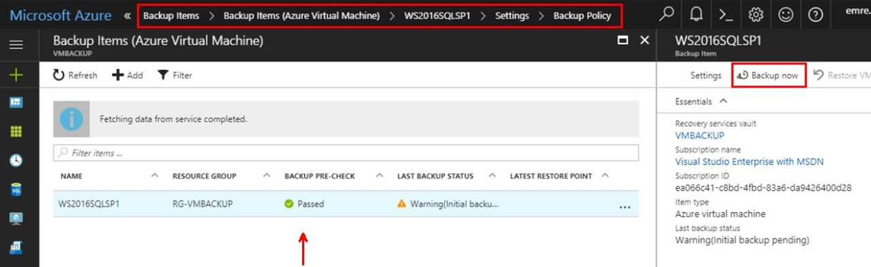This screenshot has height=267, width=871.
Task: Open Backup Policy breadcrumb
Action: (582, 16)
